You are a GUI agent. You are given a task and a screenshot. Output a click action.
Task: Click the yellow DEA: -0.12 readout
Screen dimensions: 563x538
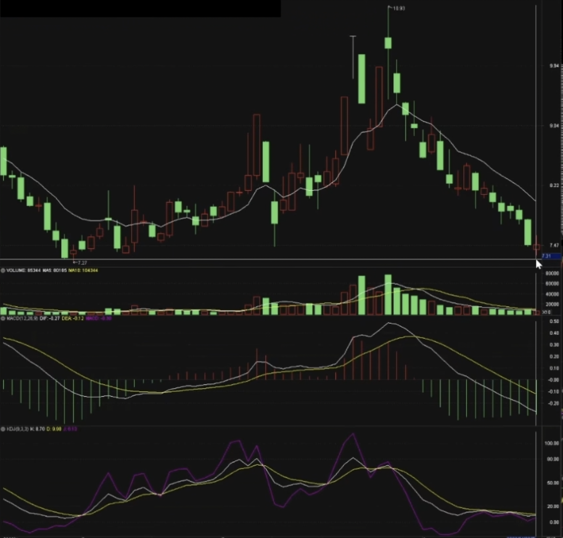pos(73,318)
